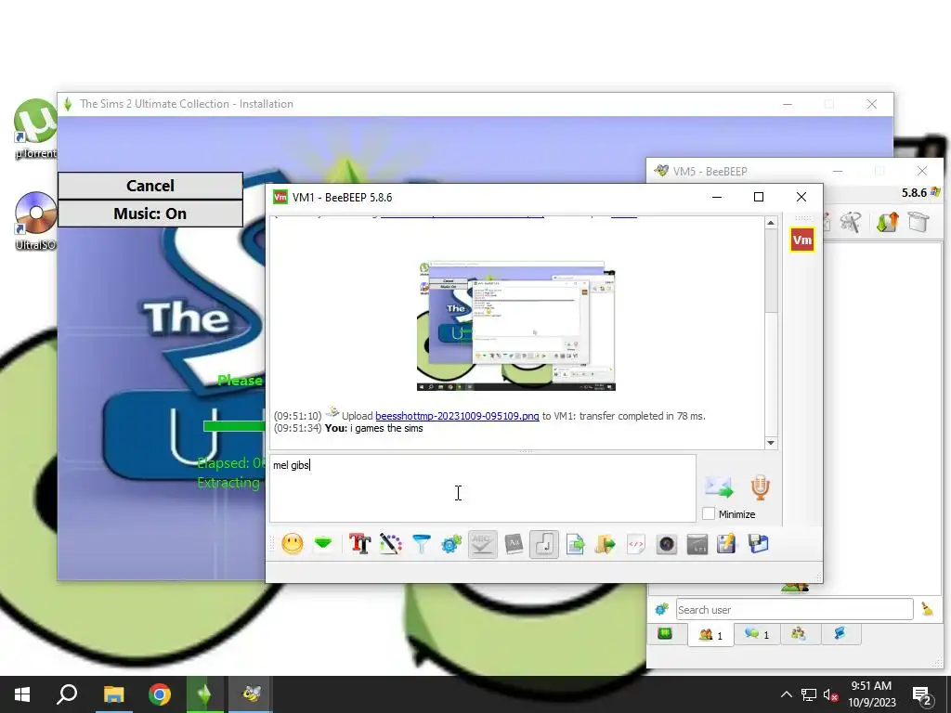Switch to the green screen tab in VM5 BeeBEEP
The height and width of the screenshot is (713, 951).
(665, 634)
